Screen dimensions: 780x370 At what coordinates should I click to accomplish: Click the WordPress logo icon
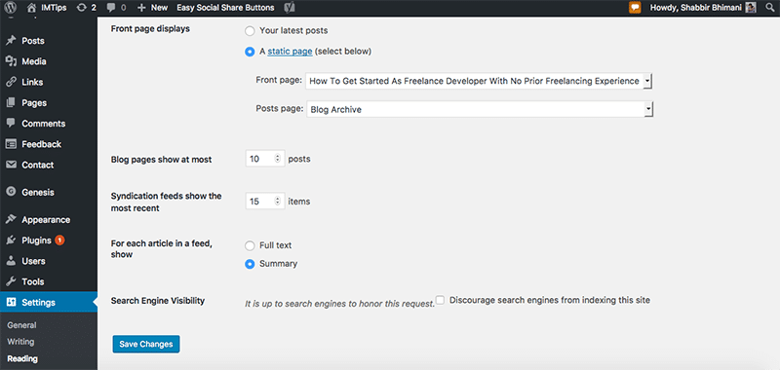12,8
